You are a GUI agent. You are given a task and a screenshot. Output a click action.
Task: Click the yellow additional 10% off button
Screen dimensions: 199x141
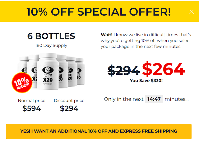tap(99, 131)
